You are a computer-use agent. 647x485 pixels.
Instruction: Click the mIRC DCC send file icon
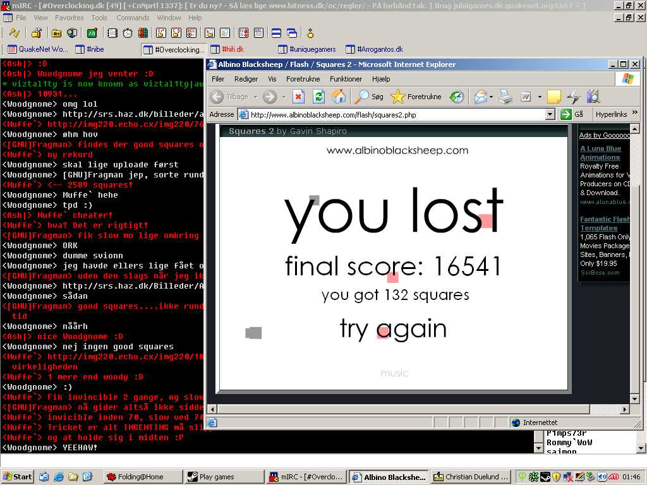(161, 33)
